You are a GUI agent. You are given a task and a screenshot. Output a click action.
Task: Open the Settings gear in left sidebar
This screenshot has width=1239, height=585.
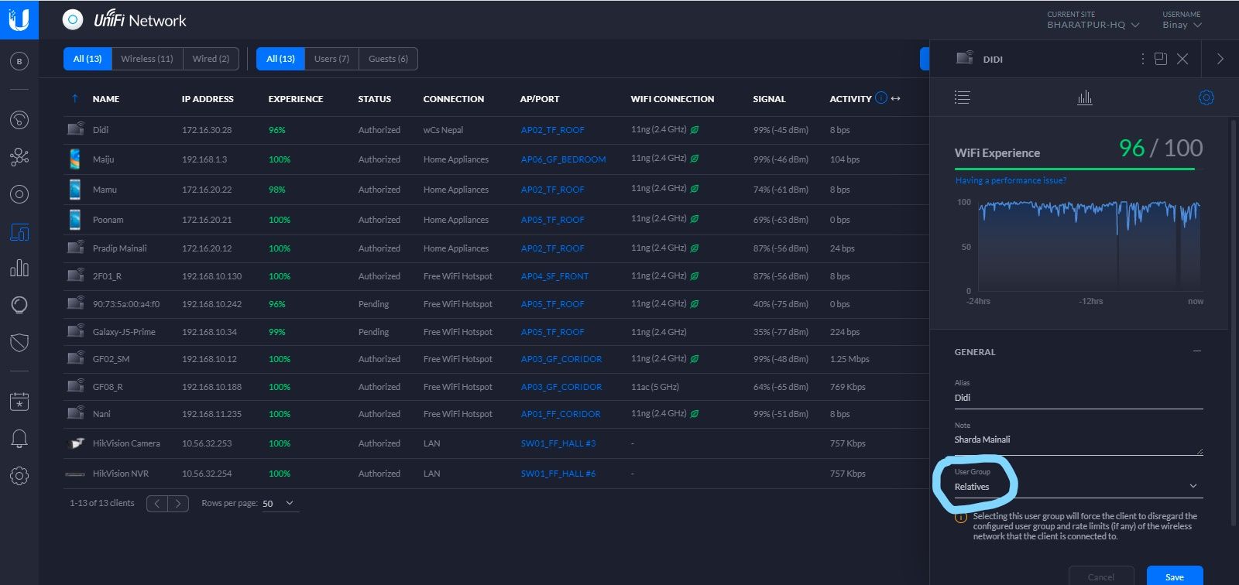19,475
